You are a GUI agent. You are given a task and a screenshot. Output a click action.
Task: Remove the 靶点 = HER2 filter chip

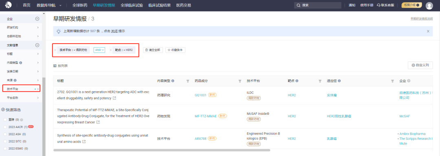pyautogui.click(x=110, y=50)
